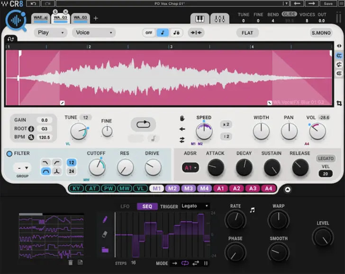Click the CUTOFF knob
Image resolution: width=345 pixels, height=274 pixels.
[x=97, y=167]
